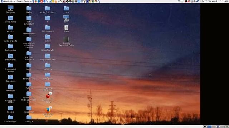Open the System menu
Image resolution: width=229 pixels, height=128 pixels.
tap(27, 1)
